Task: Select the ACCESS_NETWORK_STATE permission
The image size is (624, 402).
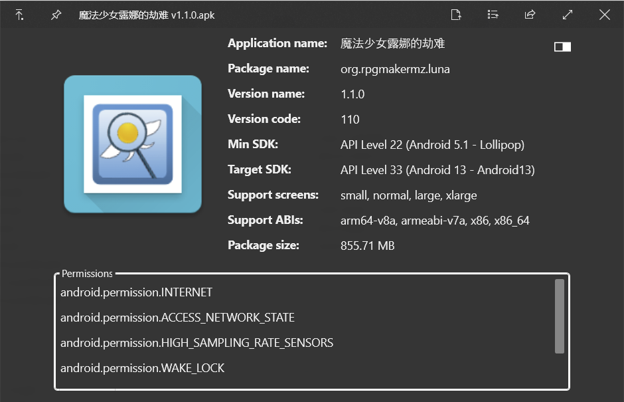Action: coord(177,318)
